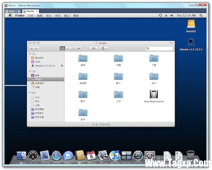Image resolution: width=212 pixels, height=170 pixels.
Task: Launch iTunes from the Dock
Action: point(114,155)
